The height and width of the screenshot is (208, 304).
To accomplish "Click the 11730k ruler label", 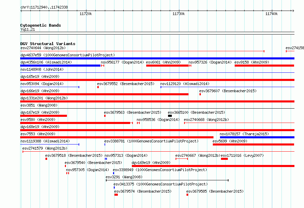I will [x=179, y=14].
